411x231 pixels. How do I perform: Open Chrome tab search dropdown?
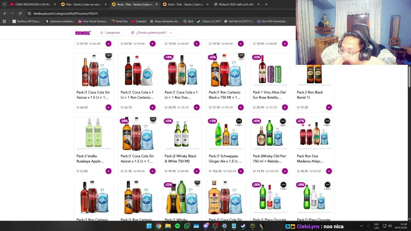4,4
